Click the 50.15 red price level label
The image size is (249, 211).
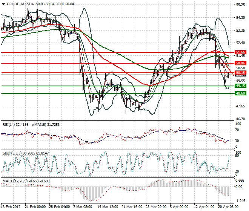(240, 73)
